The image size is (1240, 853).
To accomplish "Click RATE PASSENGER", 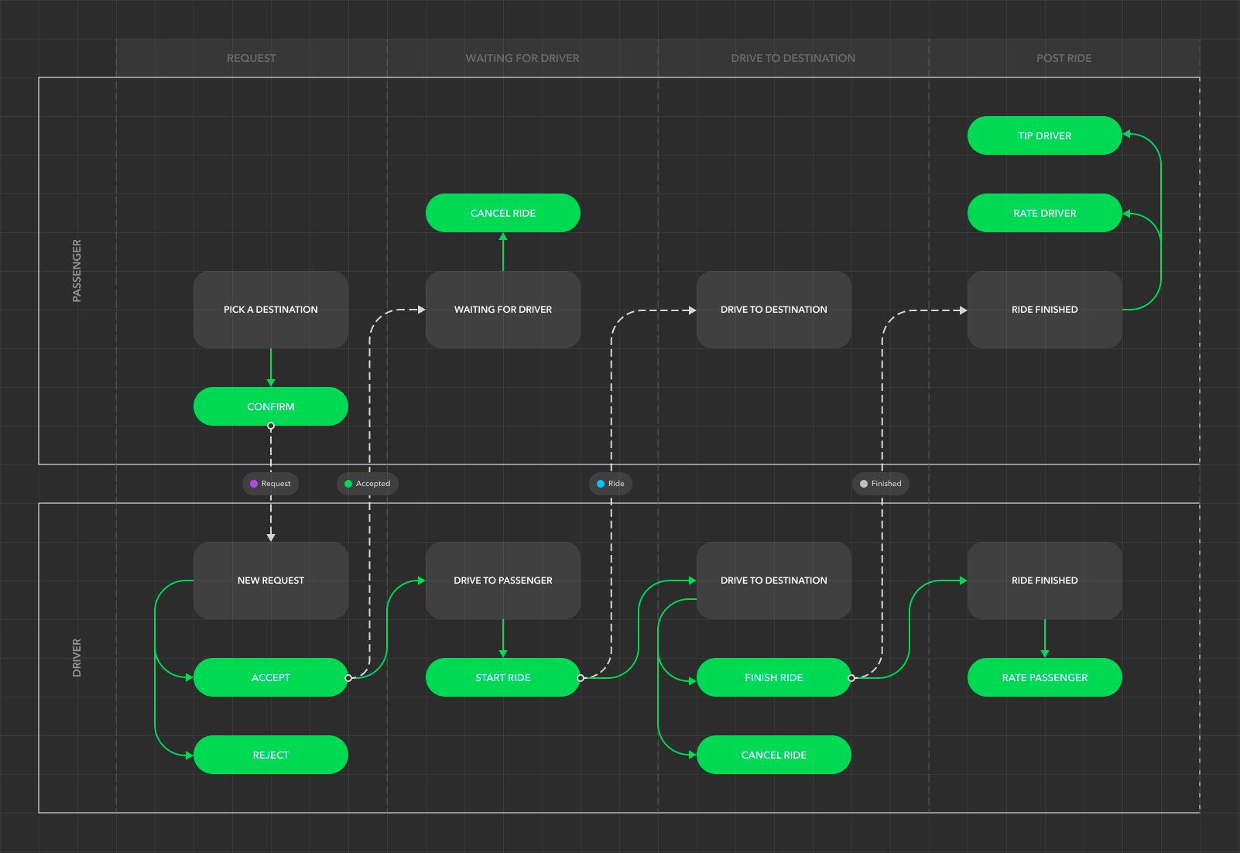I will click(1044, 677).
